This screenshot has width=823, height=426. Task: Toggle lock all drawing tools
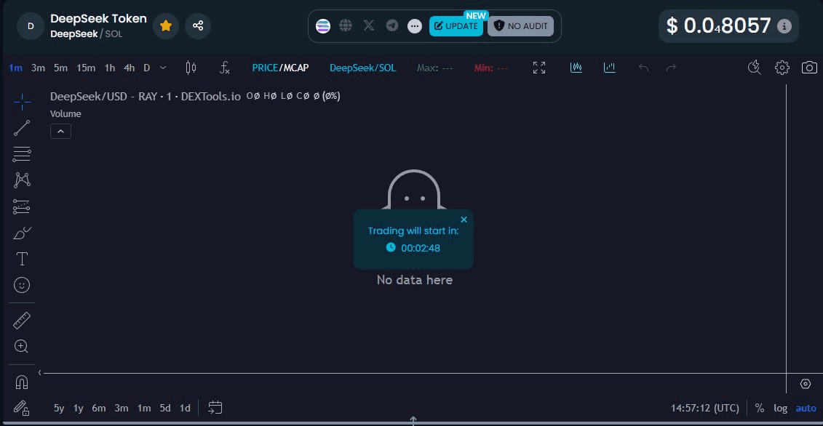pyautogui.click(x=22, y=407)
